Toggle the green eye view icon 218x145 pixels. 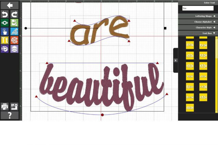[5, 23]
